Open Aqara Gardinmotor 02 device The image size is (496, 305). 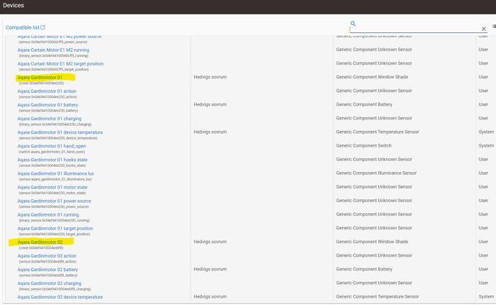40,242
